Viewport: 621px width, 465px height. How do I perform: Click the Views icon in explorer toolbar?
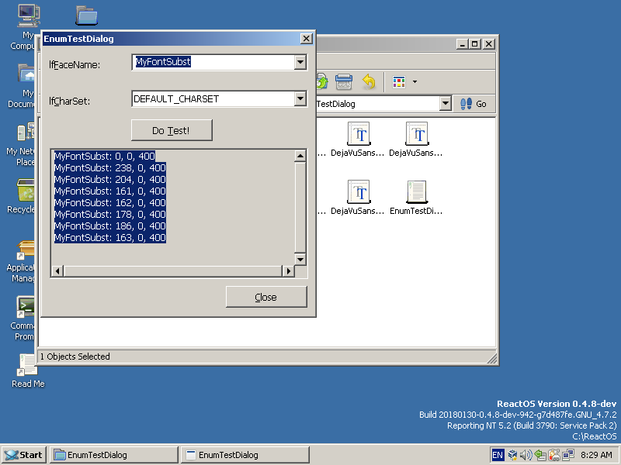[x=399, y=81]
